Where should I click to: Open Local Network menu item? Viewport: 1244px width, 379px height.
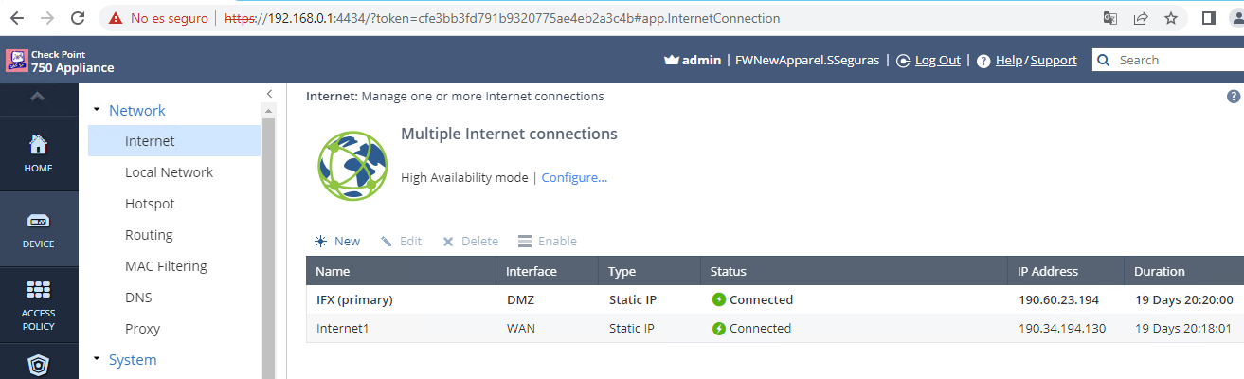(169, 172)
